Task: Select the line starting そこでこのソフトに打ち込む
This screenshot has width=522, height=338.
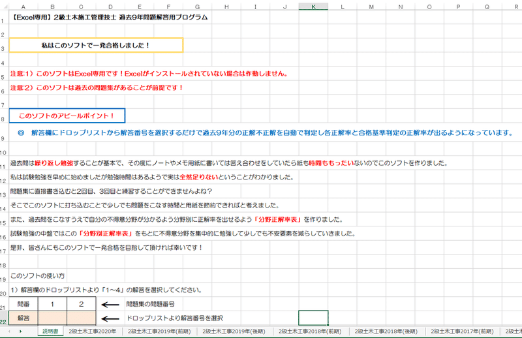Action: tap(144, 206)
